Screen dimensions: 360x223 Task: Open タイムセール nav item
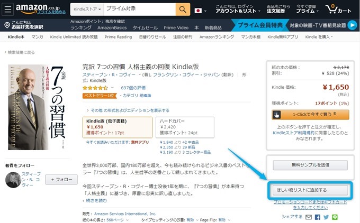(x=145, y=27)
